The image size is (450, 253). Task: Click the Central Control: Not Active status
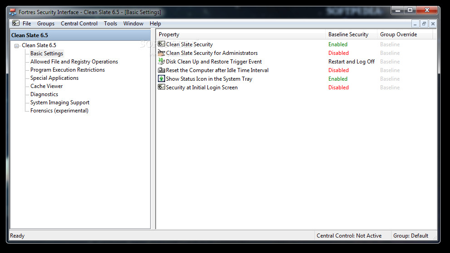349,236
